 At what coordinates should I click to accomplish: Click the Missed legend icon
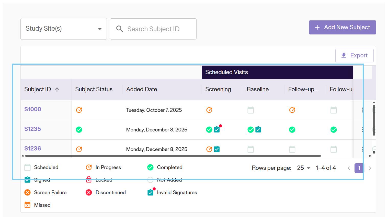pos(27,205)
